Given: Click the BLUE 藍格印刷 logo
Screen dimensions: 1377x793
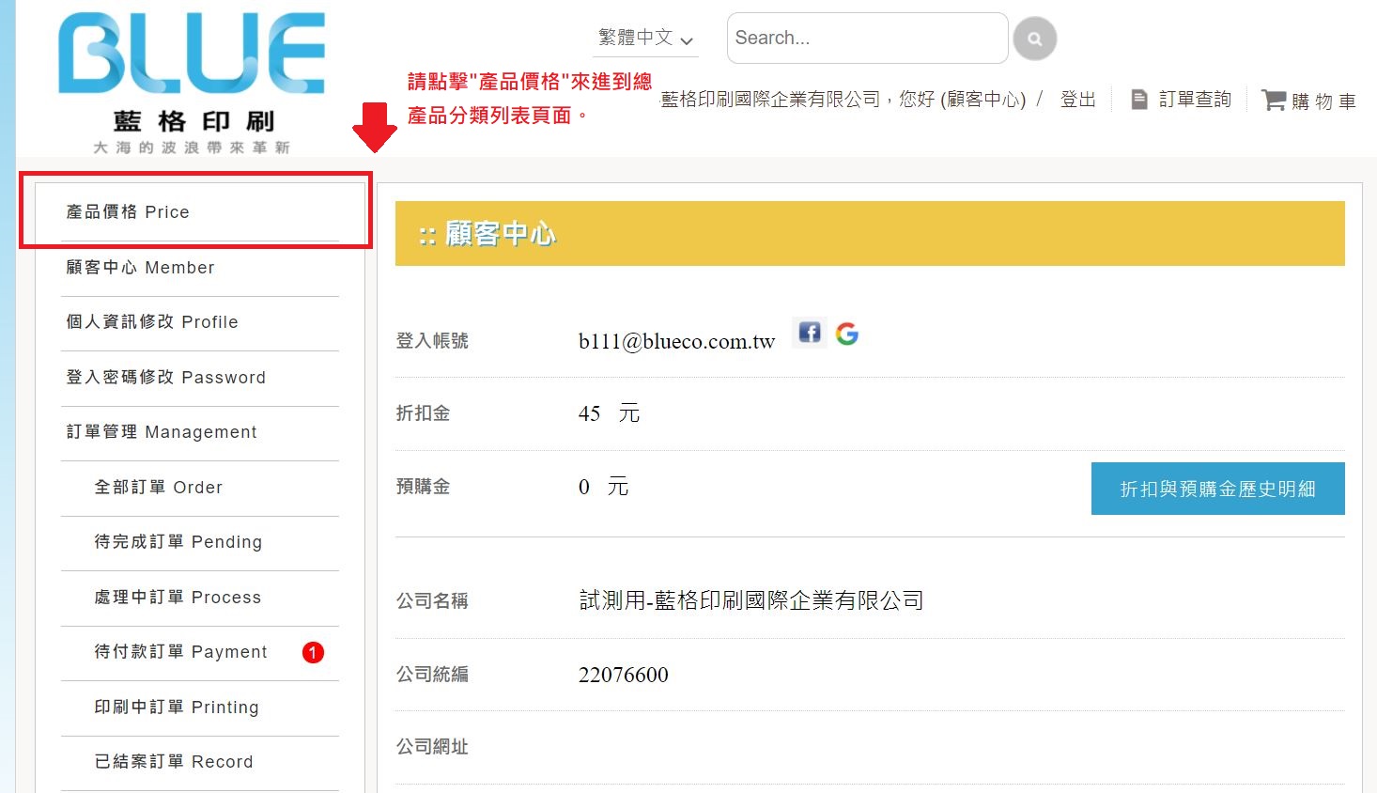Looking at the screenshot, I should [192, 84].
